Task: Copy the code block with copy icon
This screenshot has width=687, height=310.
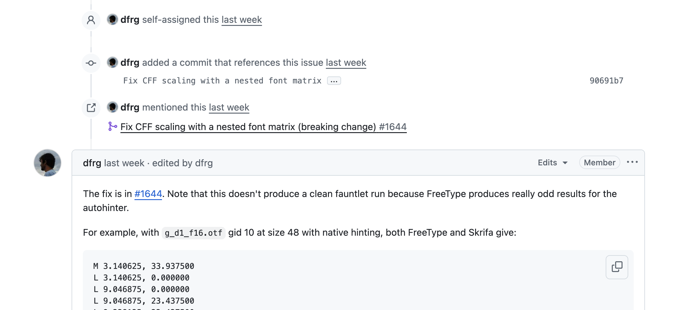Action: [x=617, y=267]
